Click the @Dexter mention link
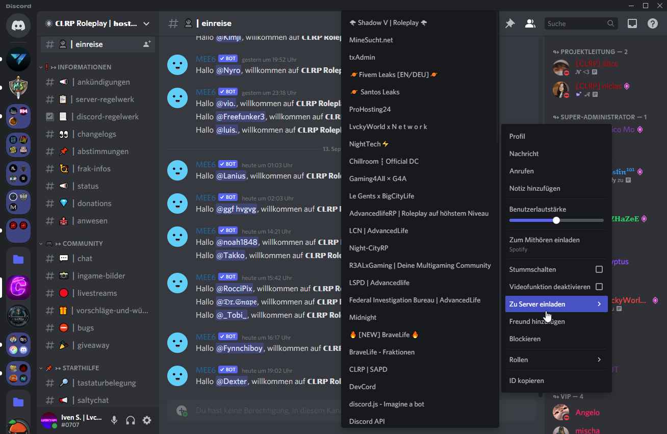The height and width of the screenshot is (434, 667). coord(232,381)
